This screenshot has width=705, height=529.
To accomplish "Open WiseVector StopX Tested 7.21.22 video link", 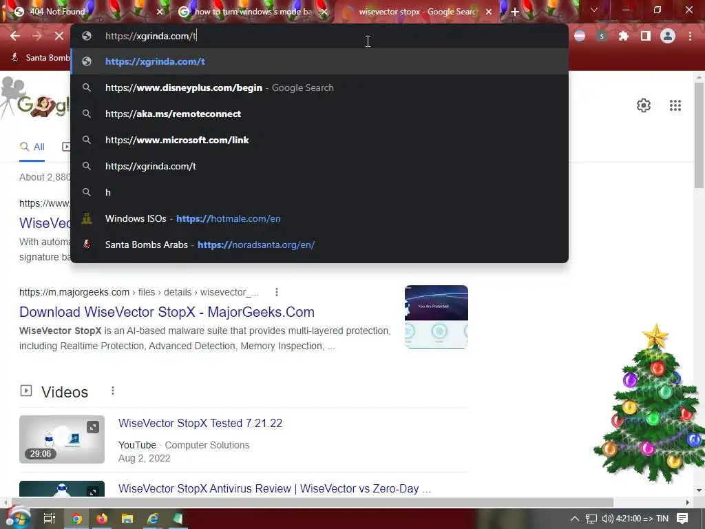I will [x=200, y=424].
